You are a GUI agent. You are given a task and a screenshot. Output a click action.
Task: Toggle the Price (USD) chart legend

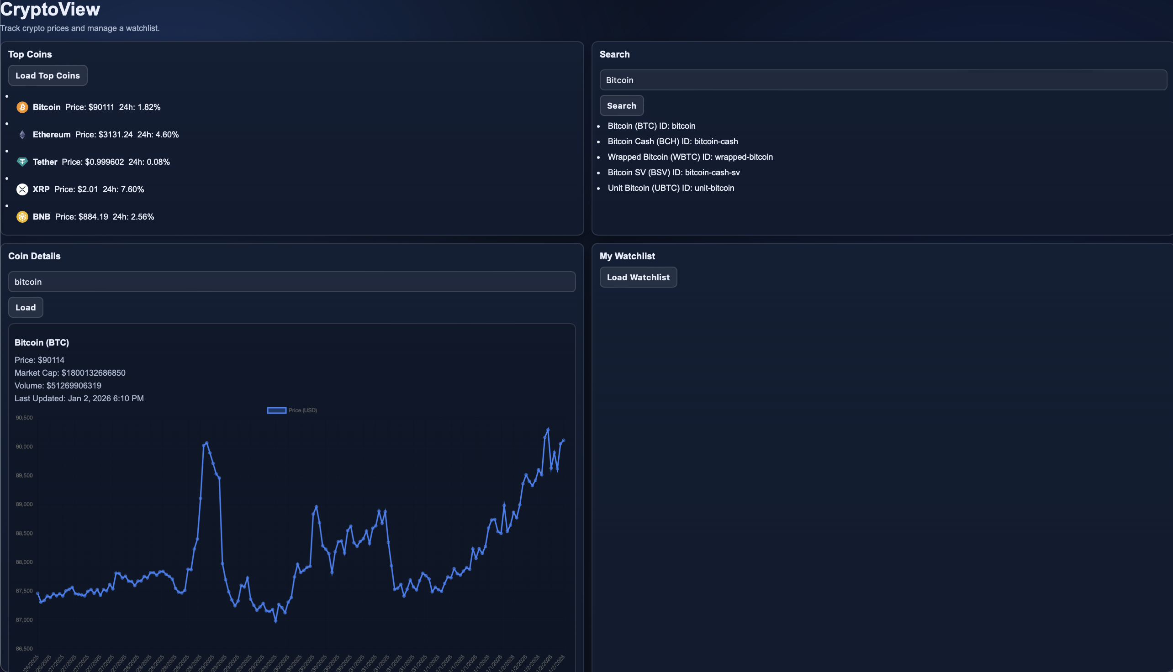coord(292,410)
